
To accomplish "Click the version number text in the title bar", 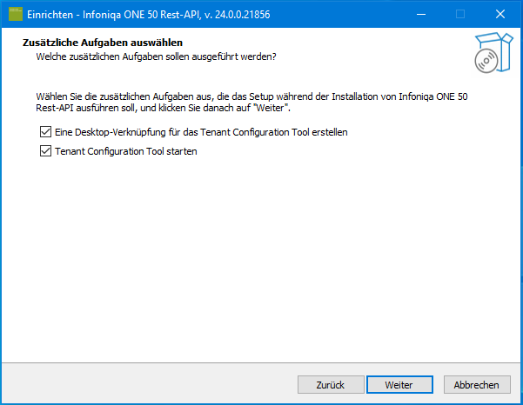I will pyautogui.click(x=238, y=15).
